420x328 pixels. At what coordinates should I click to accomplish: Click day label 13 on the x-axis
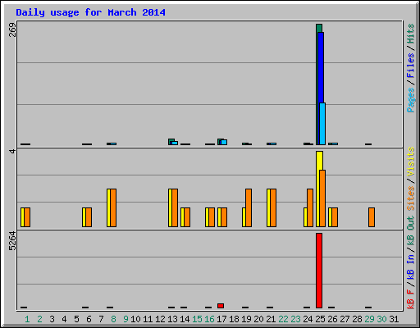coord(172,319)
